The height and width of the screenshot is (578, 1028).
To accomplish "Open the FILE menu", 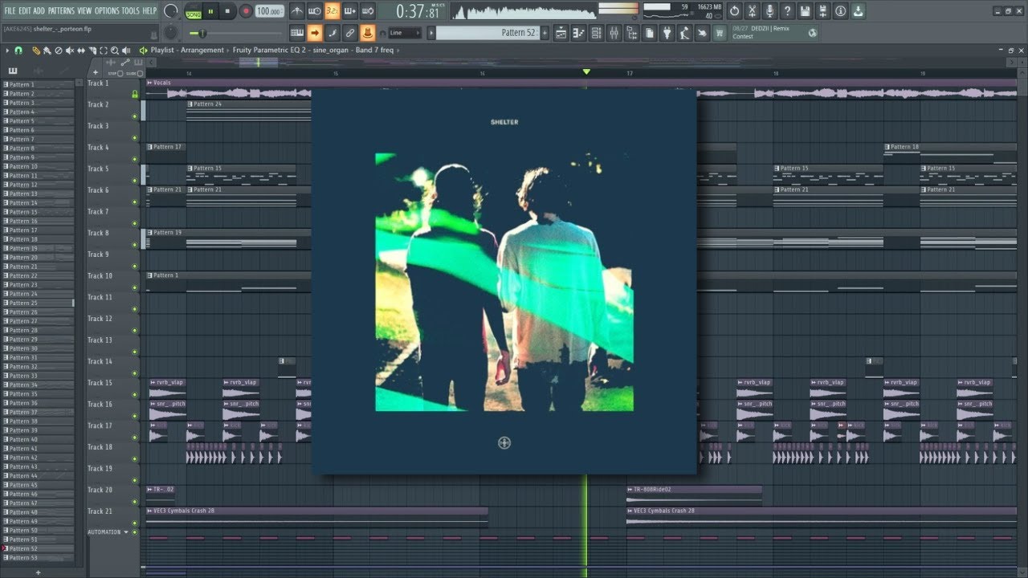I will pyautogui.click(x=10, y=10).
